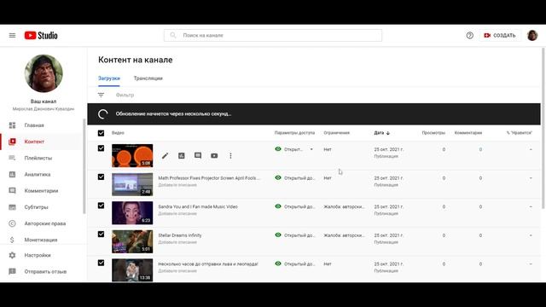Click the Субтитры sidebar icon

click(12, 207)
